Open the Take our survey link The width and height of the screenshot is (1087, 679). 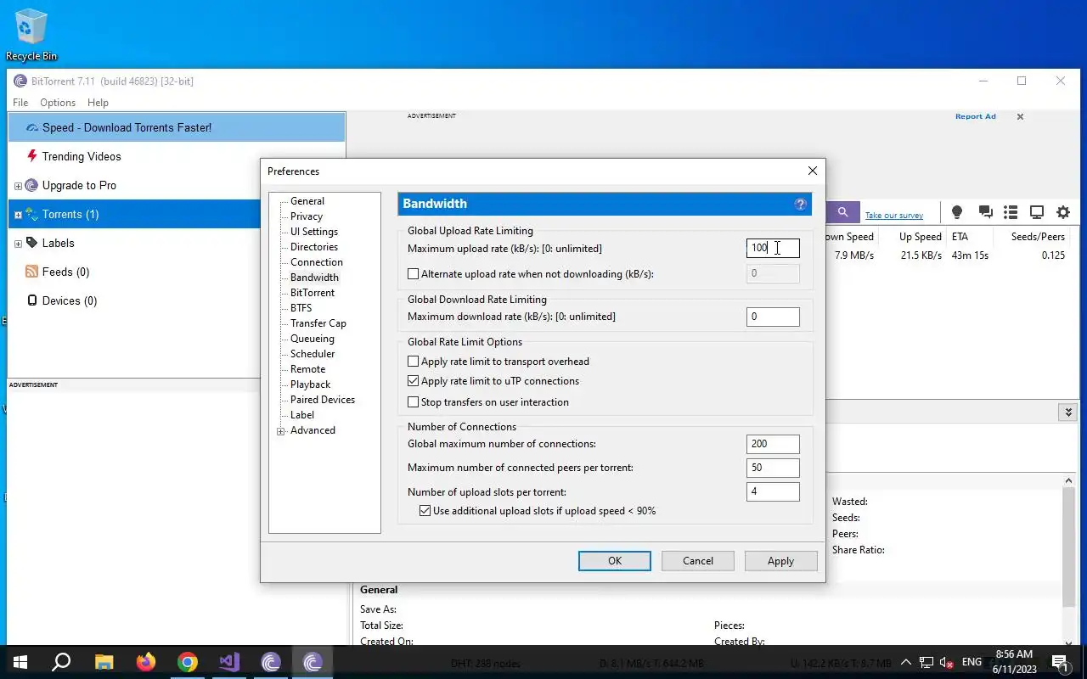point(894,216)
